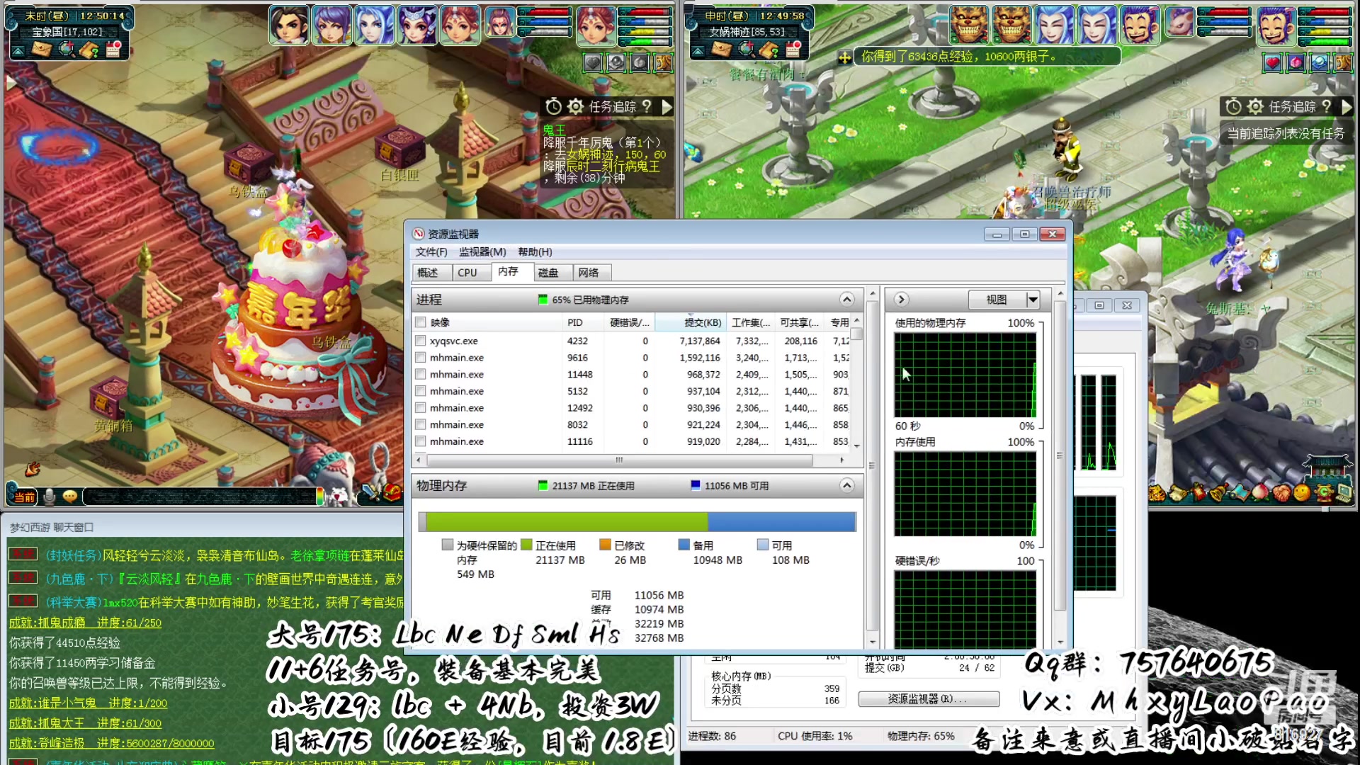The image size is (1360, 765).
Task: Expand info panel triangle in 女娲神迹 window
Action: point(698,51)
